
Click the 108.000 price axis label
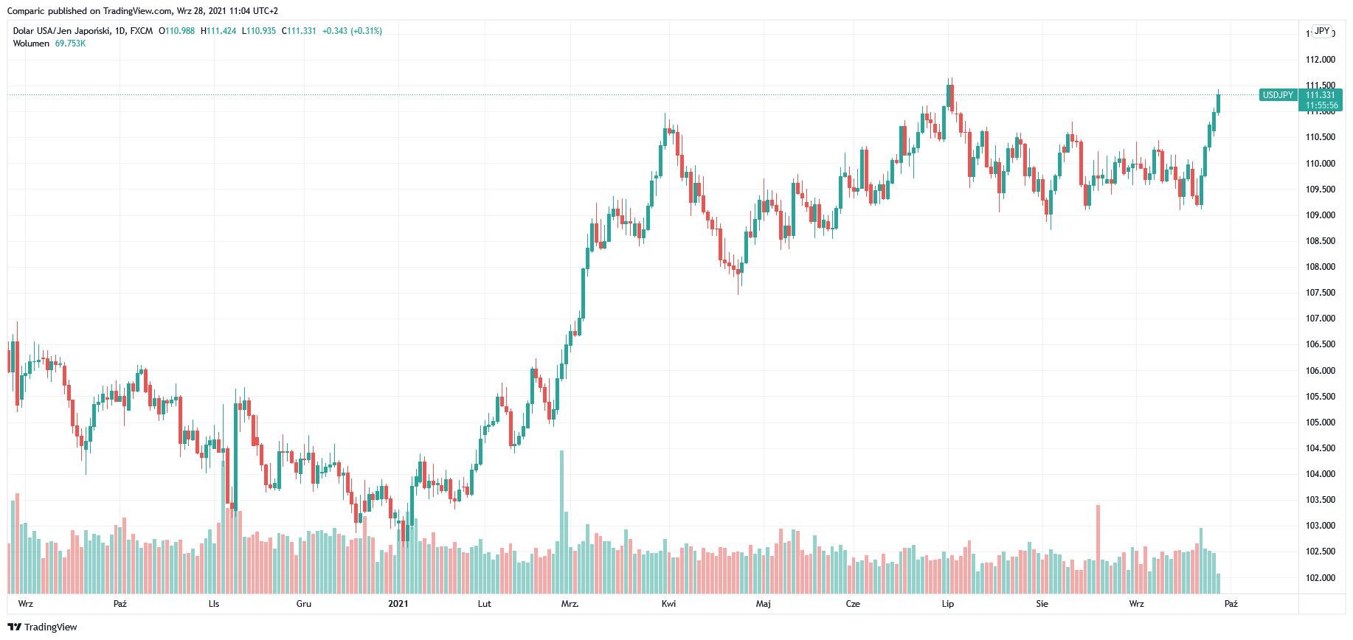[1321, 267]
